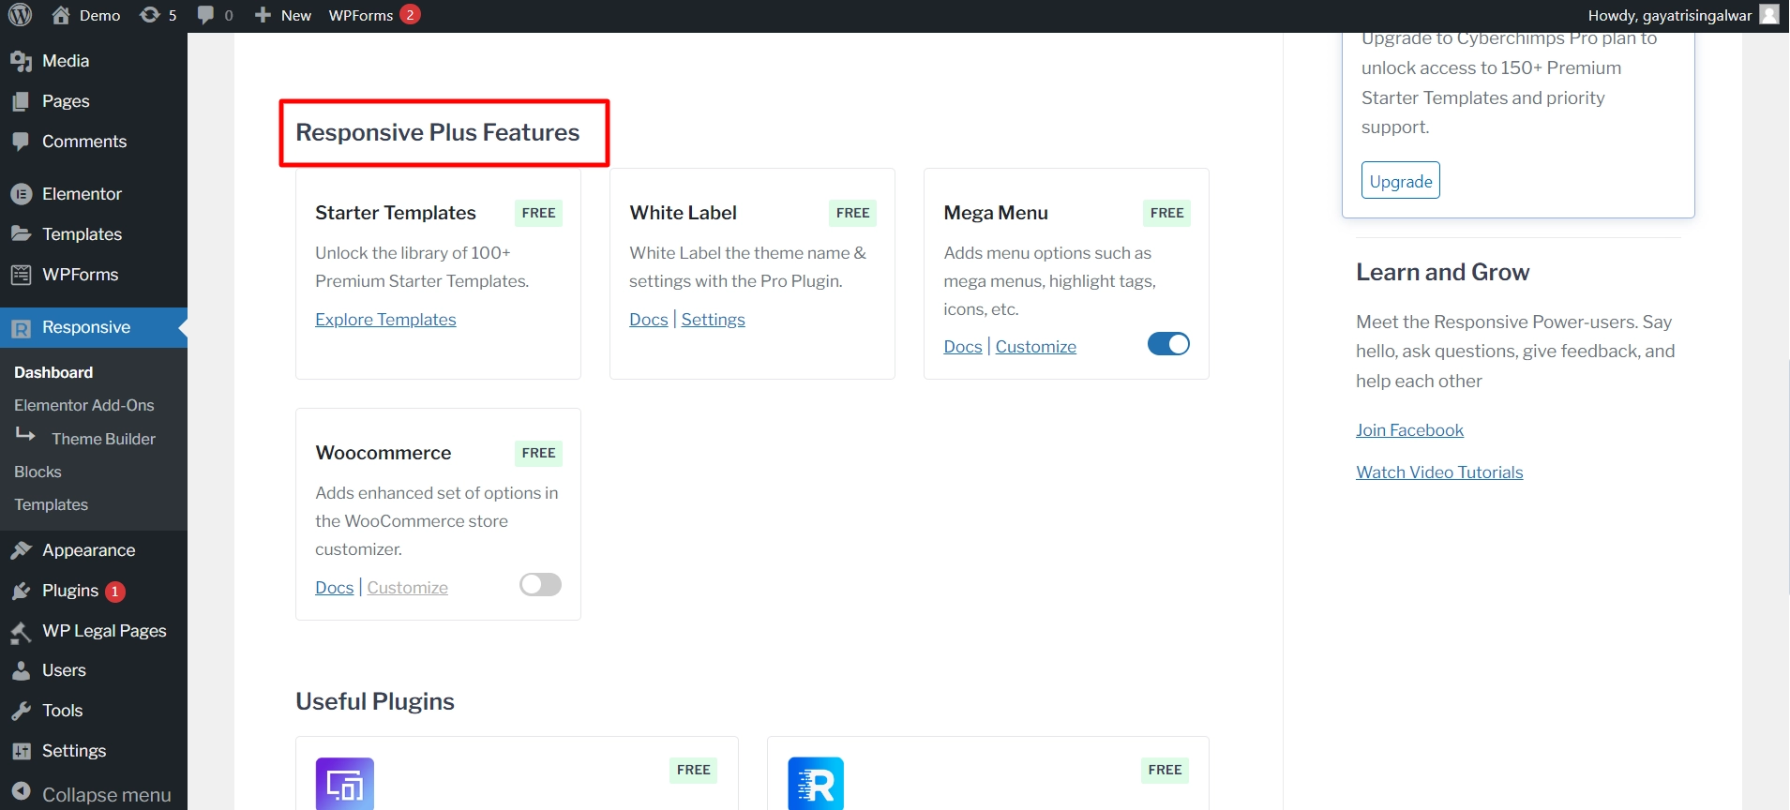This screenshot has width=1790, height=810.
Task: Open Woocommerce Docs link
Action: click(x=335, y=588)
